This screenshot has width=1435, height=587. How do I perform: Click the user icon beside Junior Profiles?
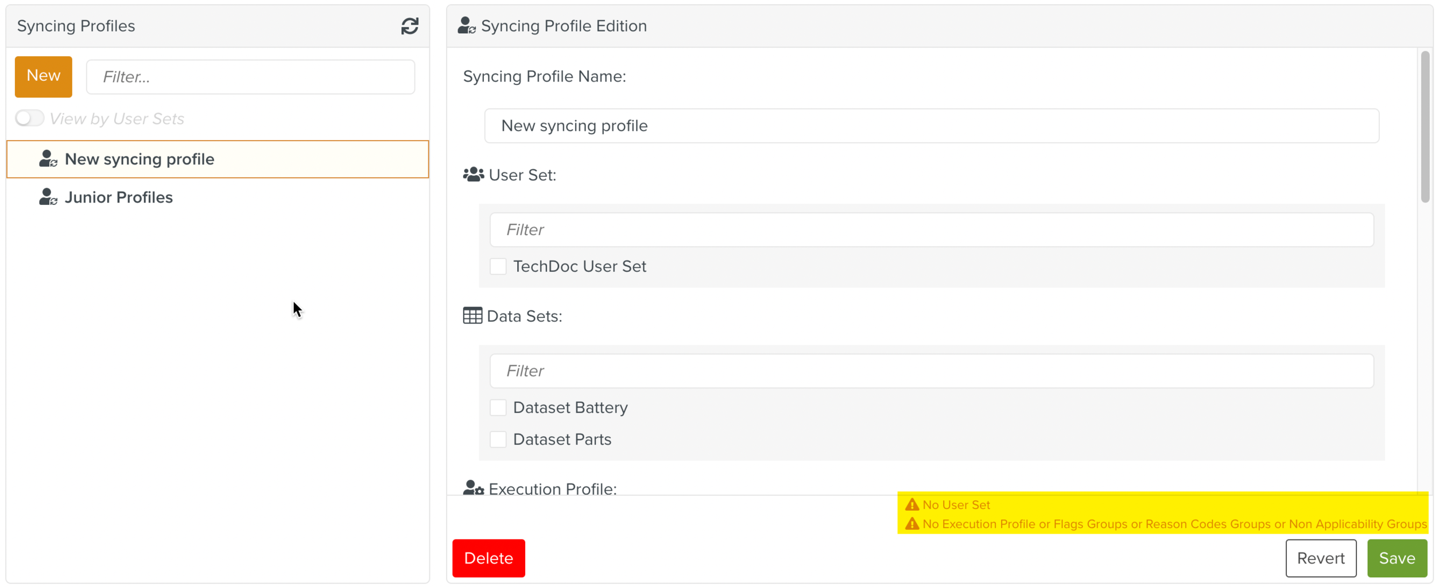[48, 197]
